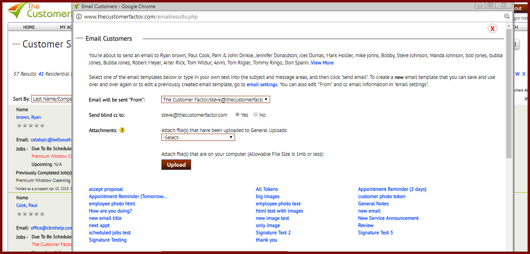Open the Sort By dropdown in background page

[52, 99]
